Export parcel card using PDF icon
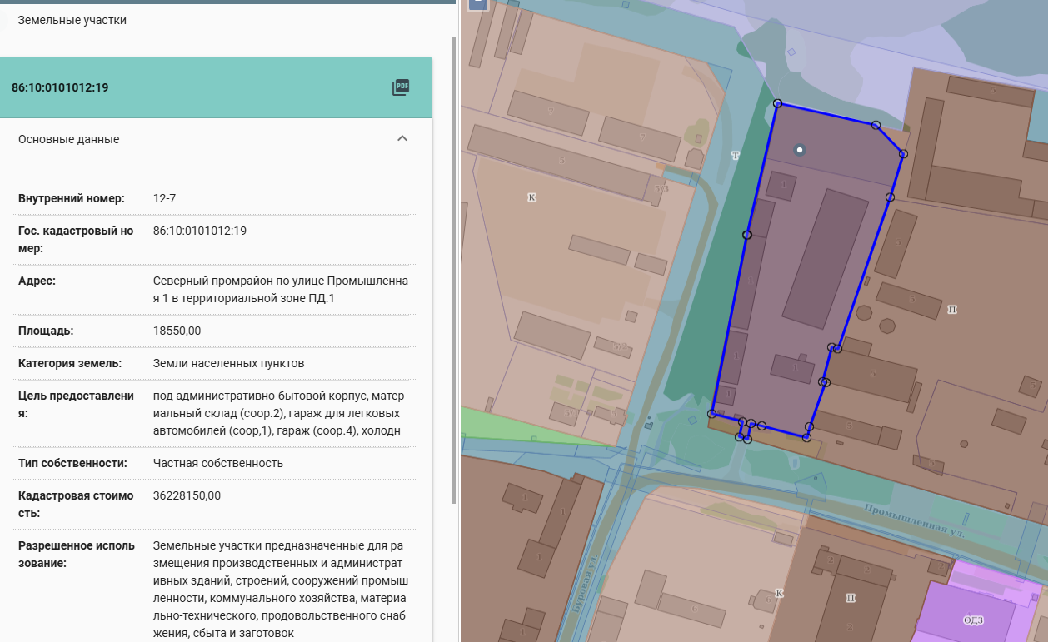 pyautogui.click(x=401, y=87)
